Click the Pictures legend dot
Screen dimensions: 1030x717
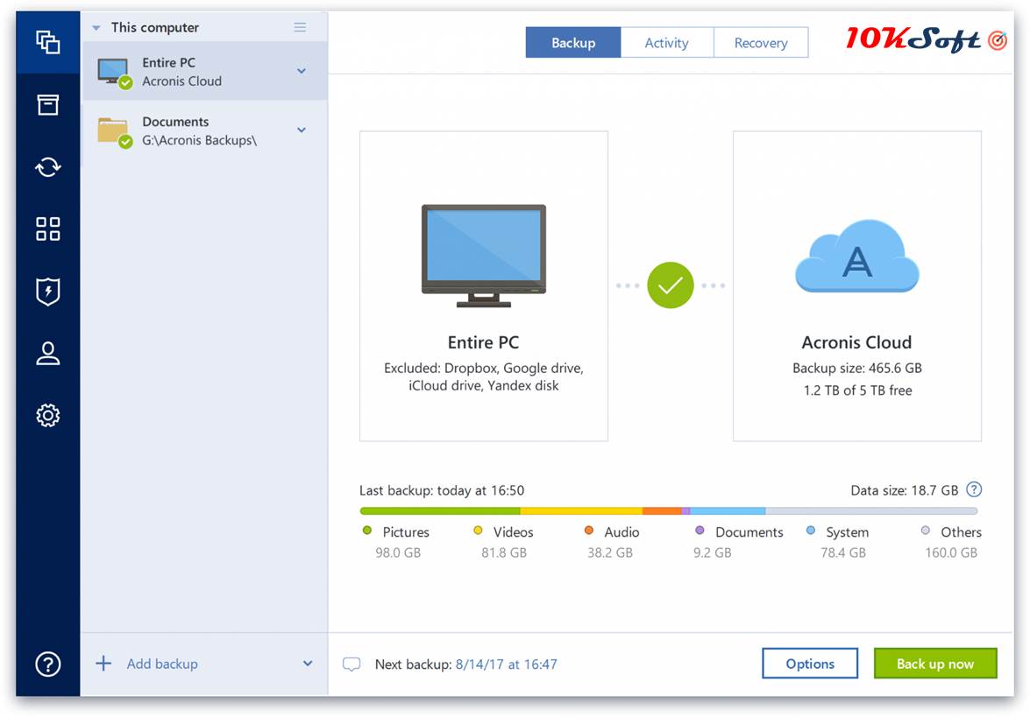coord(367,531)
